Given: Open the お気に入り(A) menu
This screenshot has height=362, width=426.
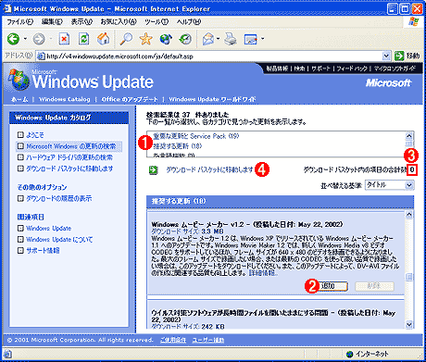Looking at the screenshot, I should point(119,21).
